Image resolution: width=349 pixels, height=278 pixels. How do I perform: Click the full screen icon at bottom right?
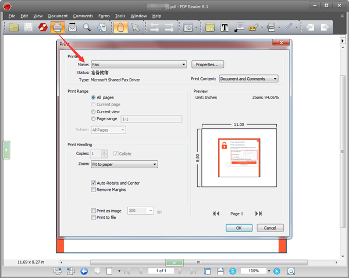(291, 271)
